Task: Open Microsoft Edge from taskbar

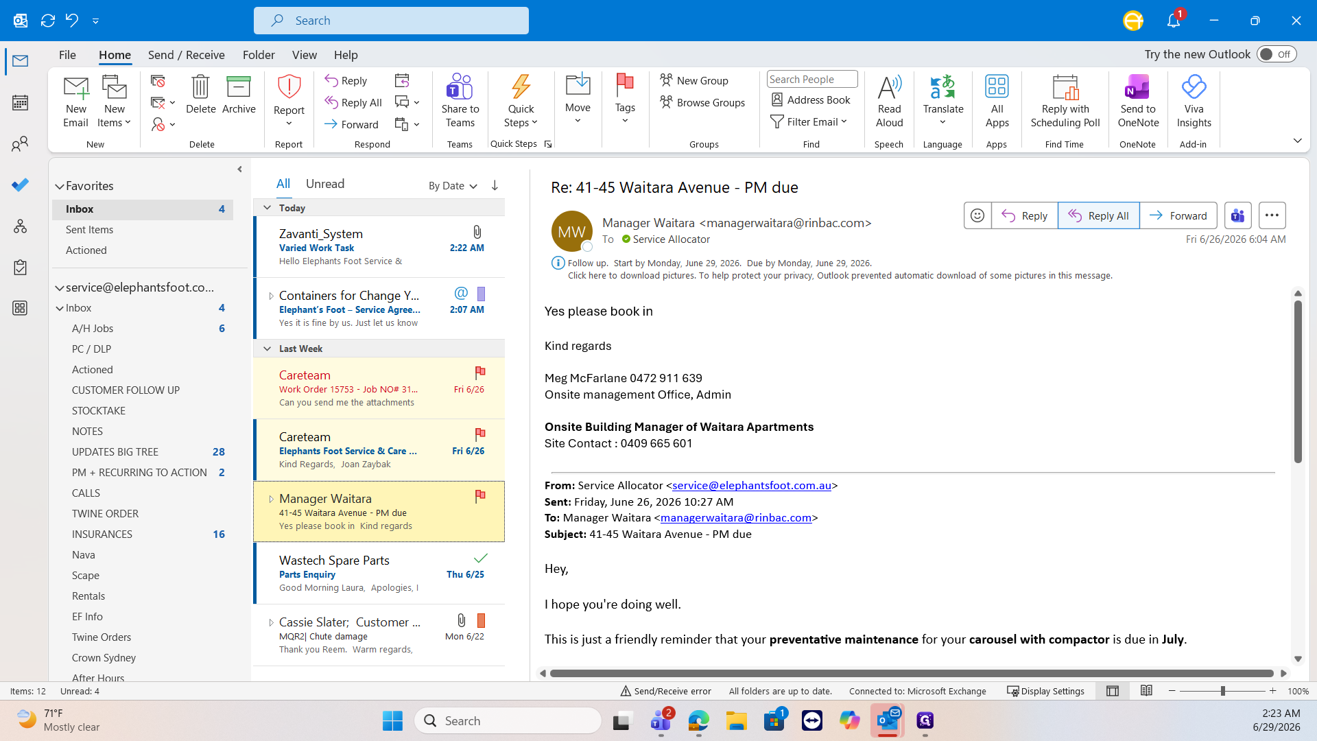Action: (698, 720)
